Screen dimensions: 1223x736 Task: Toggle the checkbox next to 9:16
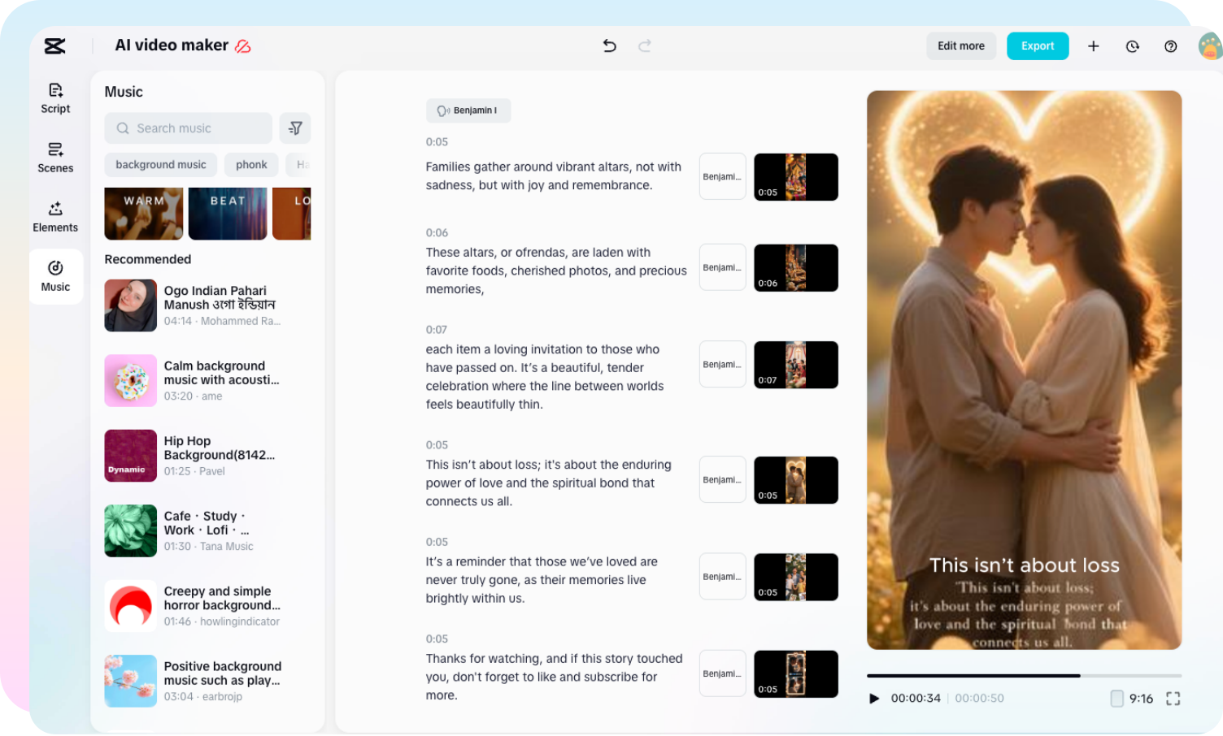coord(1117,699)
